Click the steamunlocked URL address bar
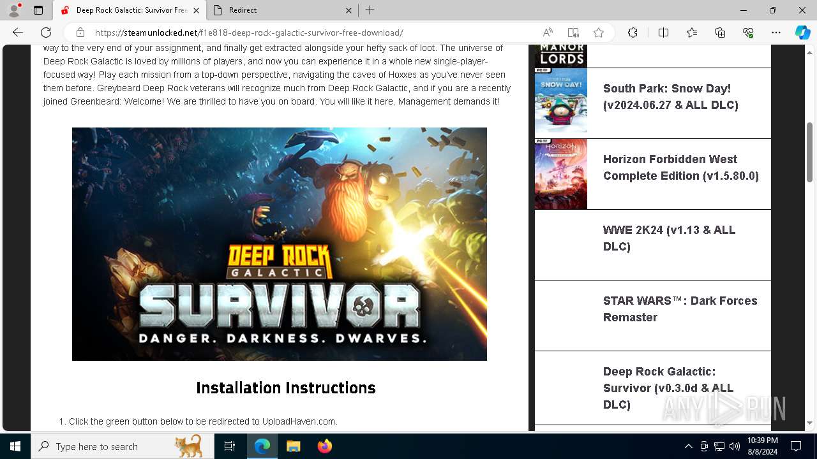817x459 pixels. pos(249,33)
